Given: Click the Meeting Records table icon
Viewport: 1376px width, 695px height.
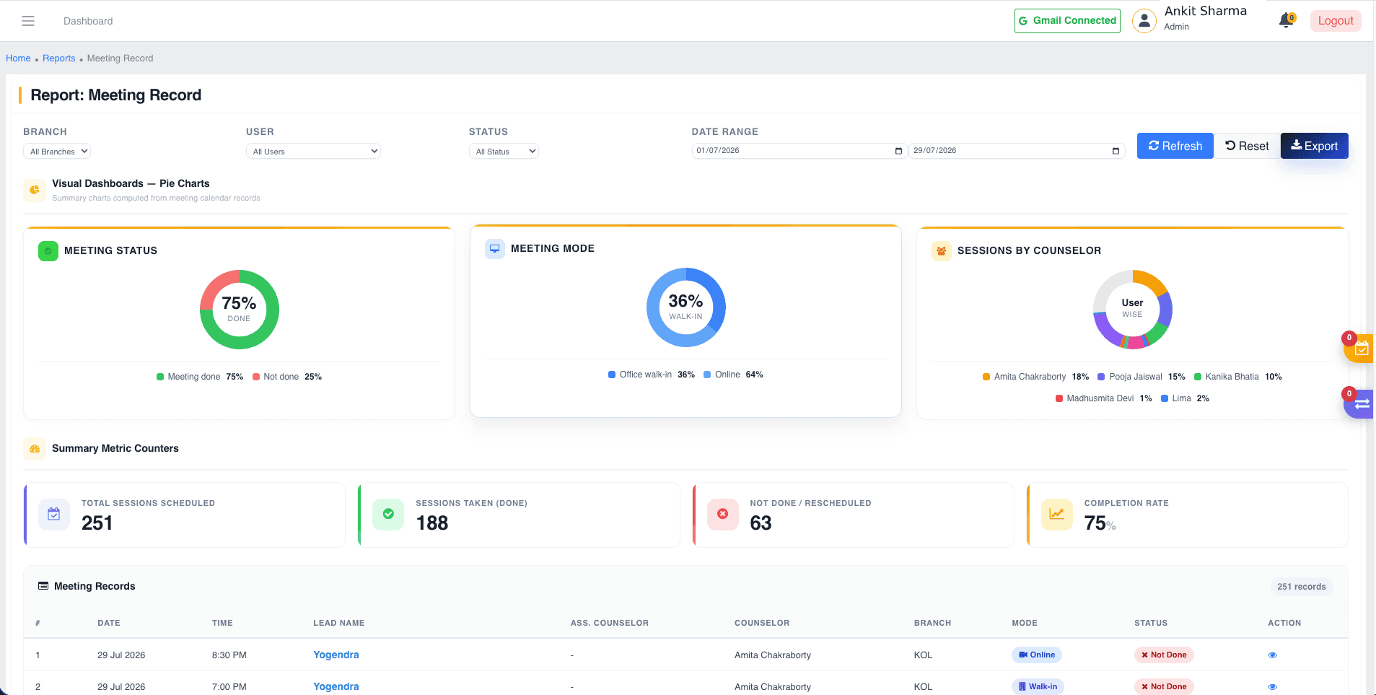Looking at the screenshot, I should [x=43, y=586].
